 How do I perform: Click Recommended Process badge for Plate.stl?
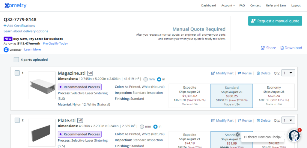click(80, 134)
